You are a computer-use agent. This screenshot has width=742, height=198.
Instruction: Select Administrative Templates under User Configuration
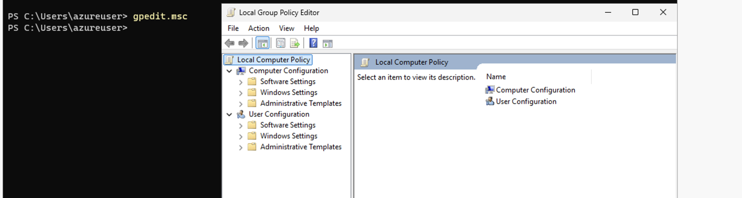coord(300,147)
